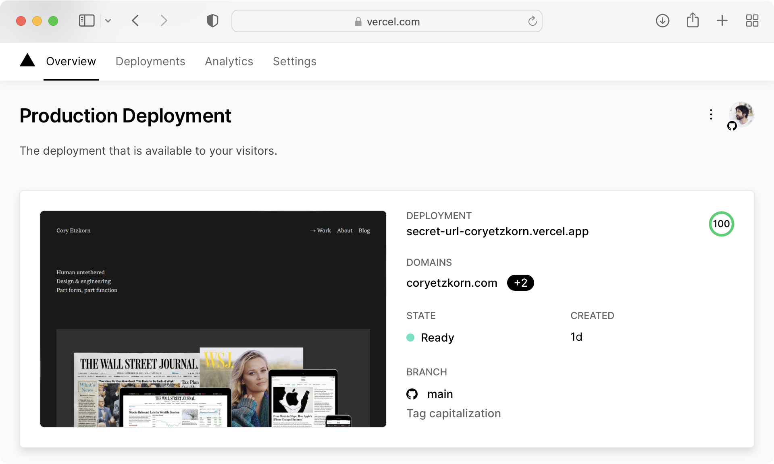Open the Tag capitalization commit message
Image resolution: width=774 pixels, height=464 pixels.
coord(454,413)
